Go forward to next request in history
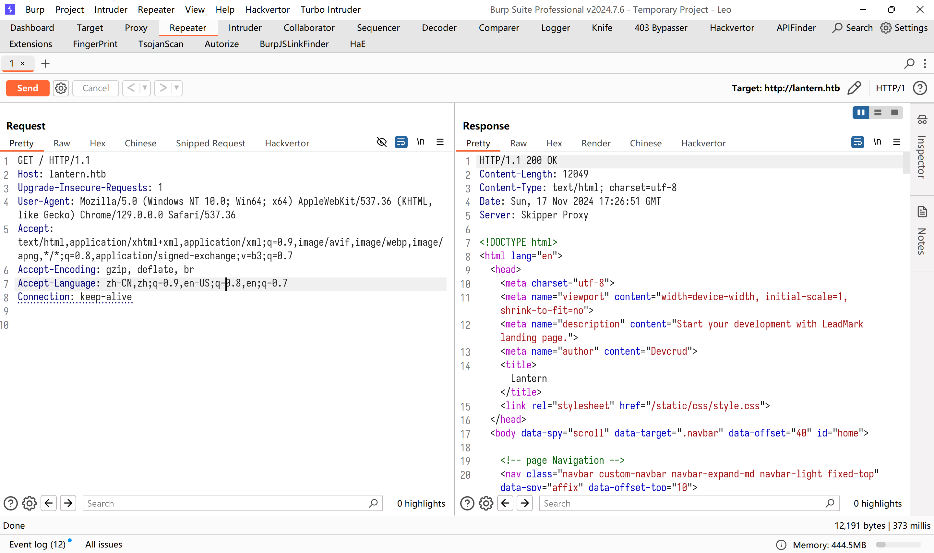This screenshot has height=553, width=934. click(163, 88)
